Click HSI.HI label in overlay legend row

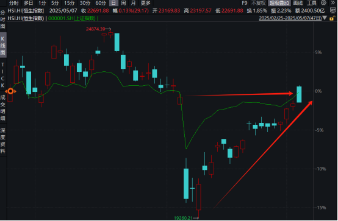pos(26,18)
